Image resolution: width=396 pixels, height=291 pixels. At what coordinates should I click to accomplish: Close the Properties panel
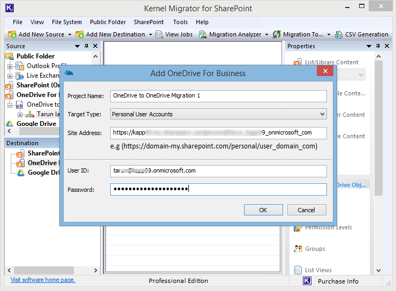tap(387, 46)
